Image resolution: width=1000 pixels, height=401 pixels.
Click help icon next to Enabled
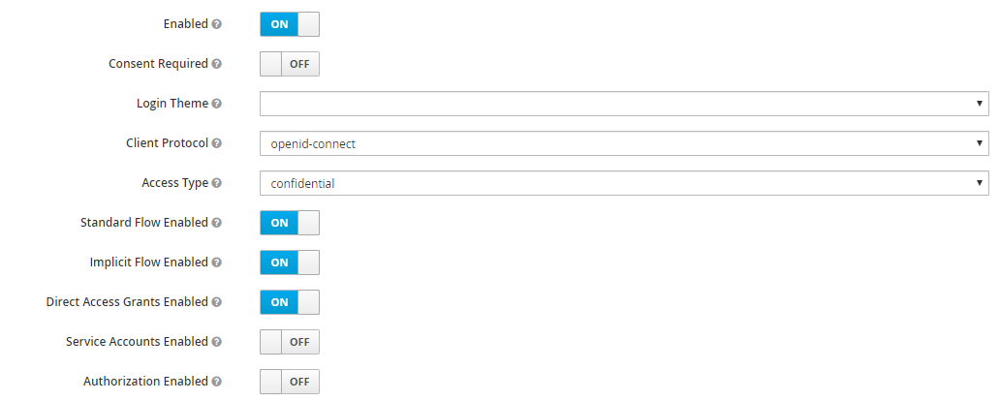pos(217,24)
